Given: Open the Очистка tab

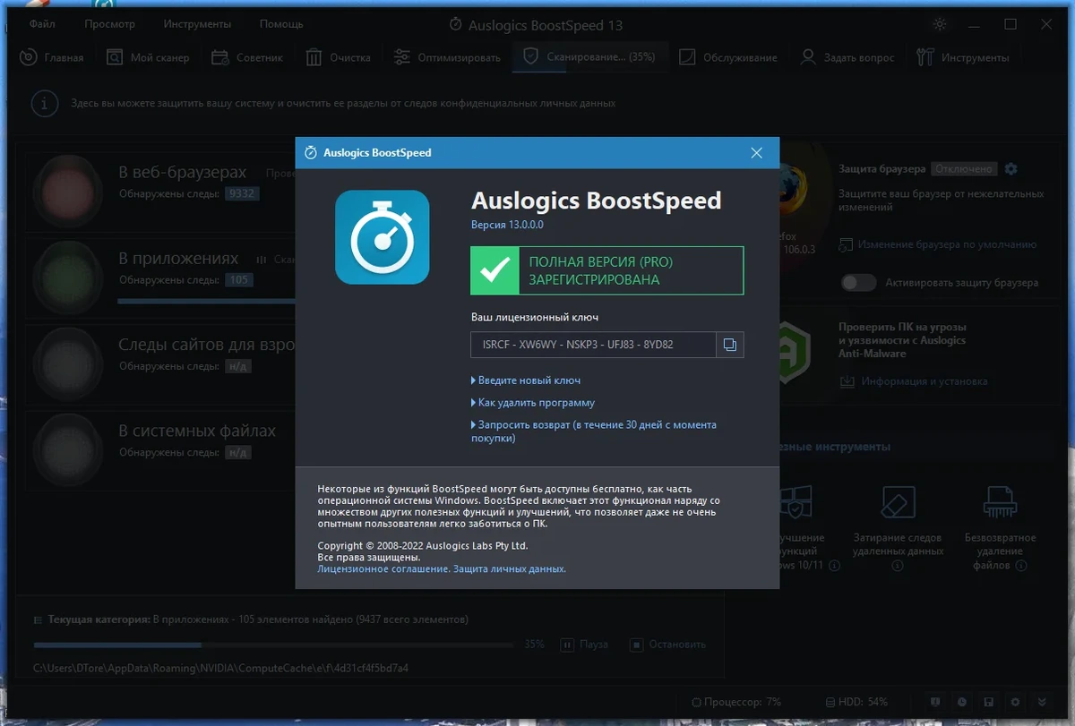Looking at the screenshot, I should [339, 57].
